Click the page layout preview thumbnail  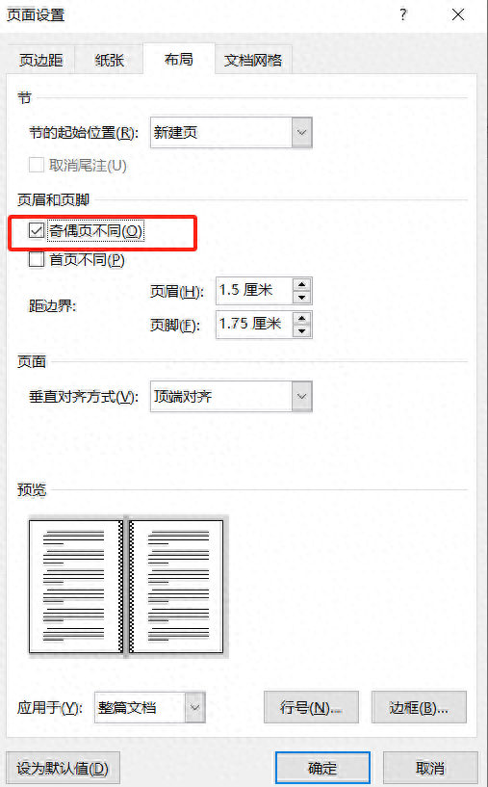126,587
